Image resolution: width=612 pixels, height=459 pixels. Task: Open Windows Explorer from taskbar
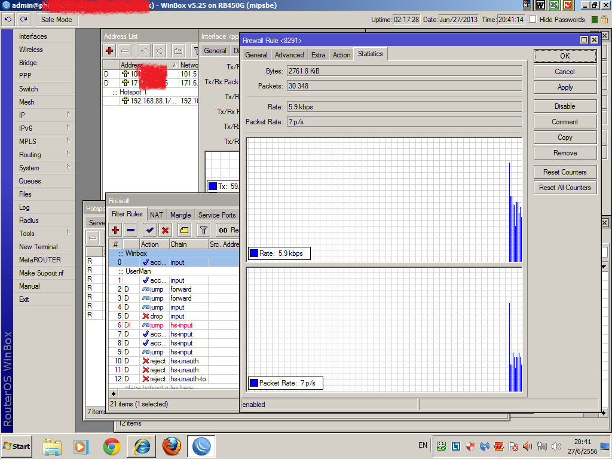(52, 446)
